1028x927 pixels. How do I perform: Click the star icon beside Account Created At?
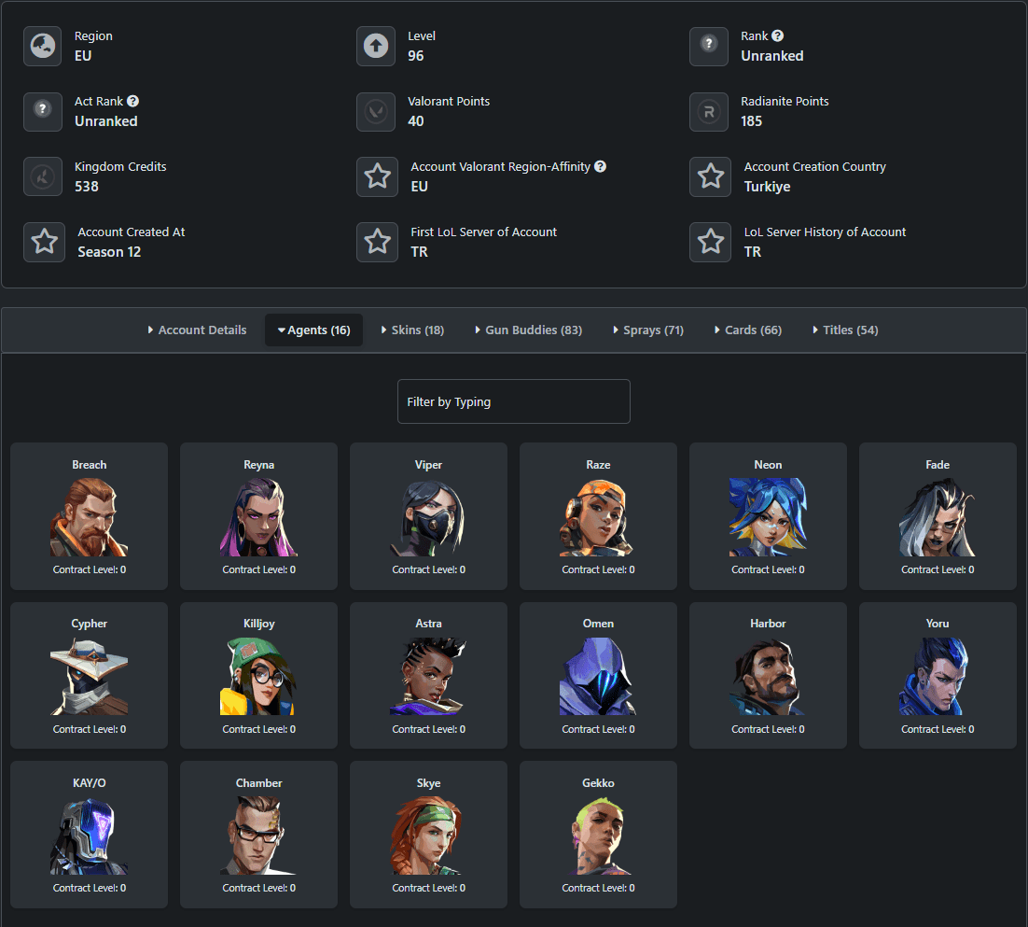(x=45, y=242)
